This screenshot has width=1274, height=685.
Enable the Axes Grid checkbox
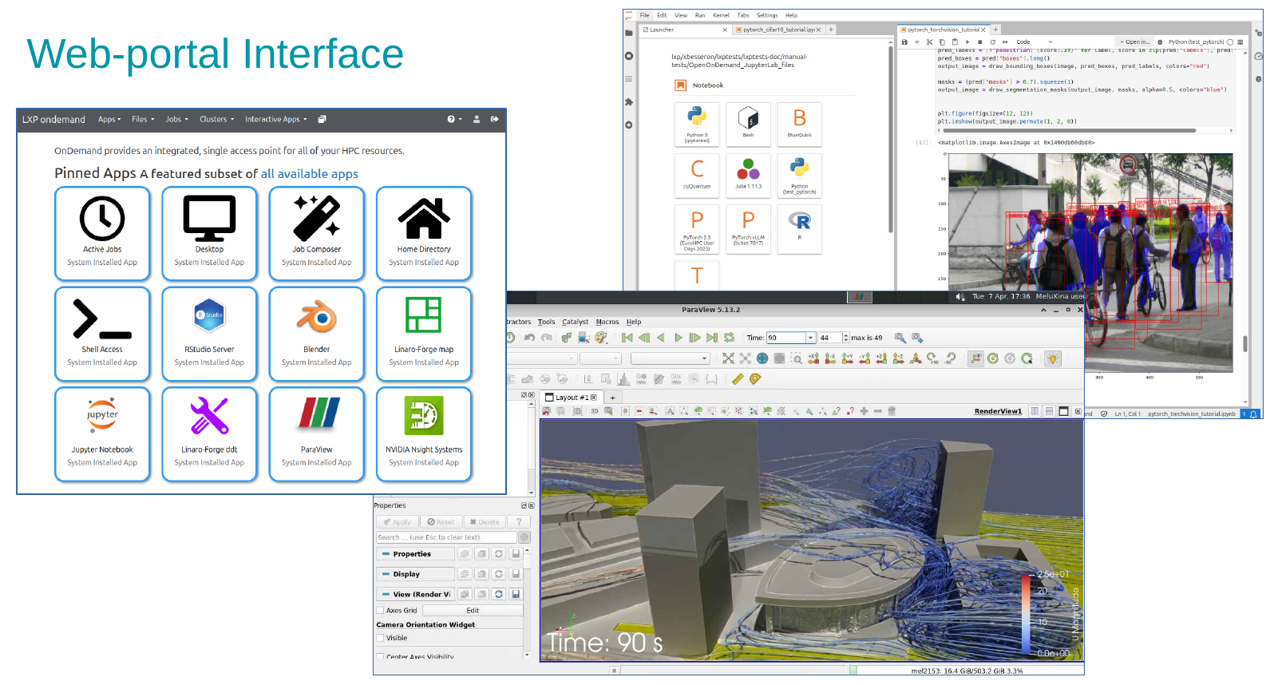pyautogui.click(x=381, y=611)
